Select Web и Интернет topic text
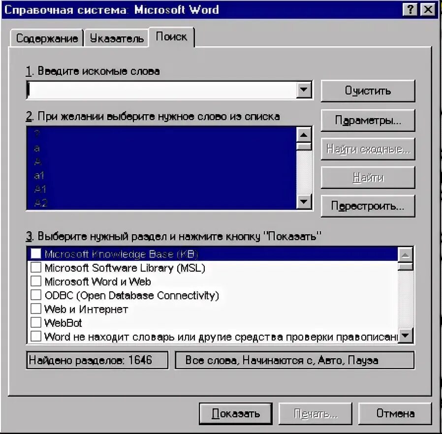This screenshot has width=442, height=434. 86,309
